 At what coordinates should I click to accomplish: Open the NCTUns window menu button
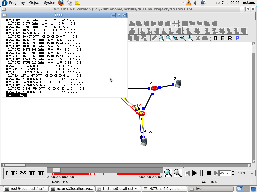tap(4, 9)
